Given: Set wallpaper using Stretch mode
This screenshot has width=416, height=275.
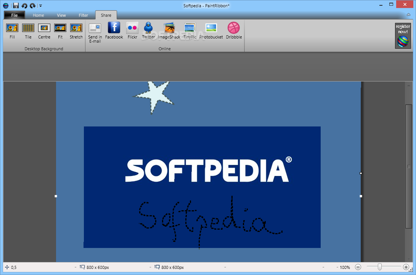Looking at the screenshot, I should tap(76, 31).
